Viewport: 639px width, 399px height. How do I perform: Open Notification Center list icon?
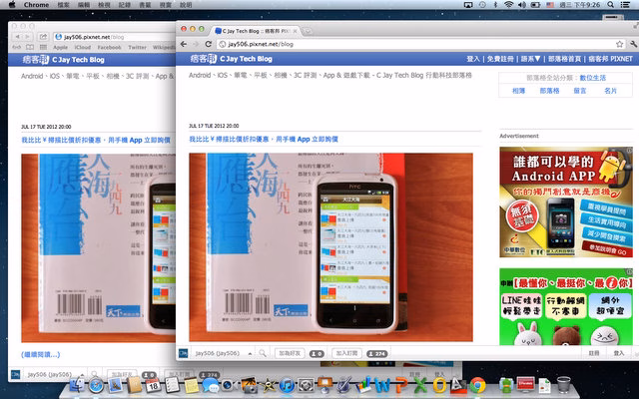point(625,4)
